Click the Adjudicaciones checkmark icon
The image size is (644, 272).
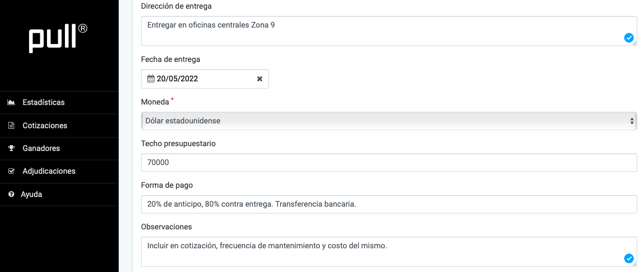point(11,171)
